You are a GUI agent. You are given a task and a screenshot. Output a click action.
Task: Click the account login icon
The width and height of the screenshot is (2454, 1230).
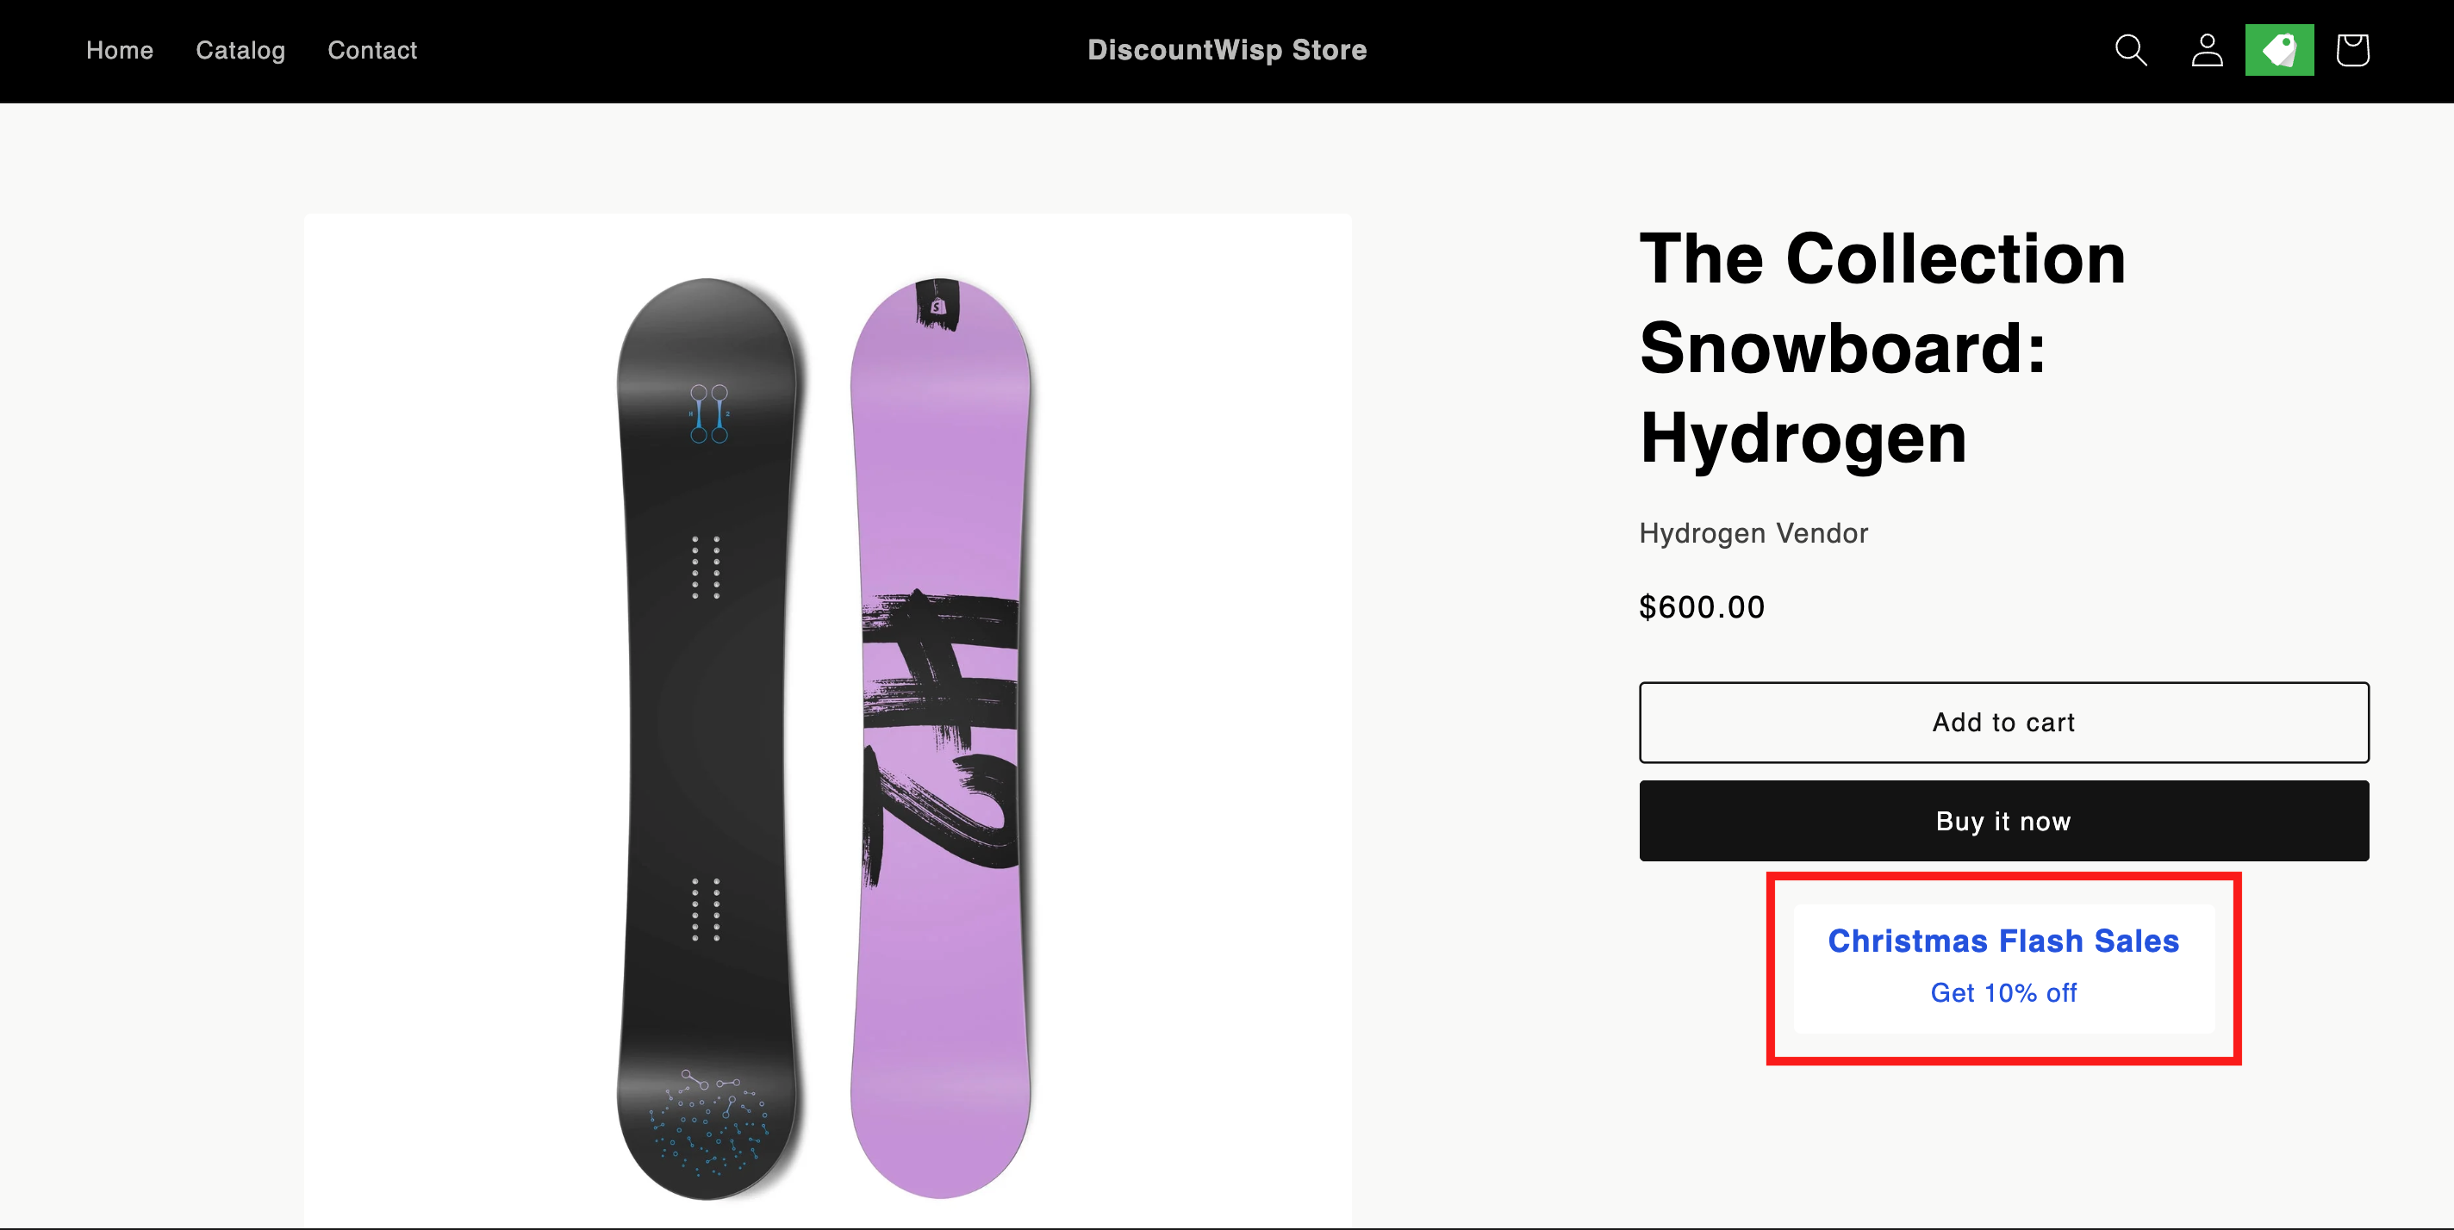[2207, 49]
